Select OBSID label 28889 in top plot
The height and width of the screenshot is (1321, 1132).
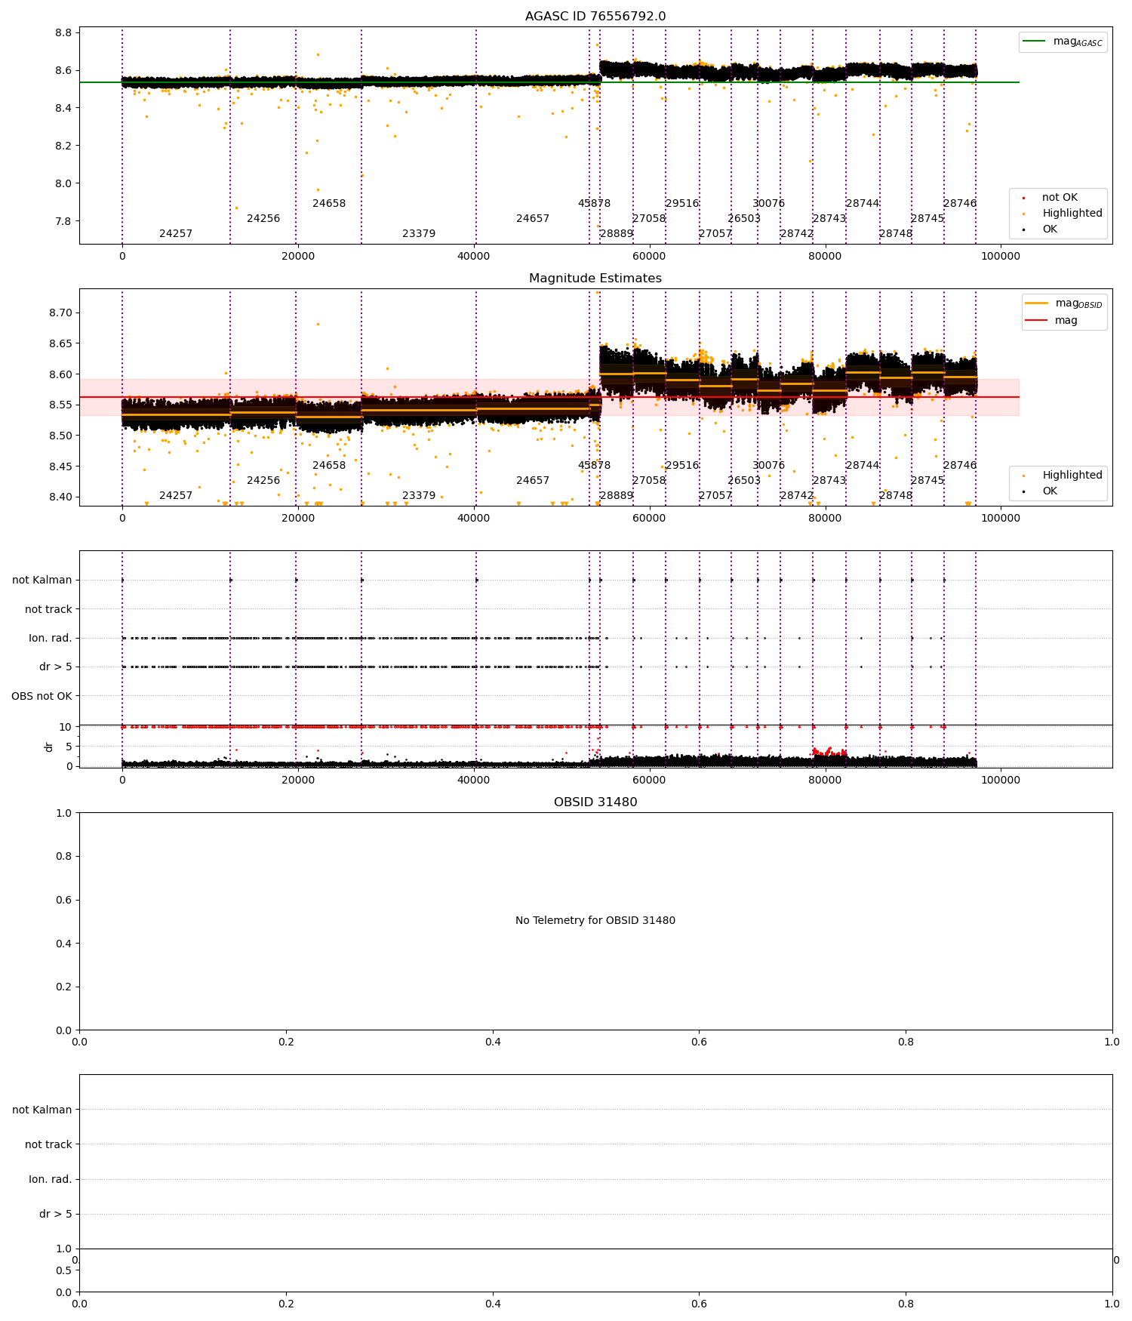(x=617, y=234)
